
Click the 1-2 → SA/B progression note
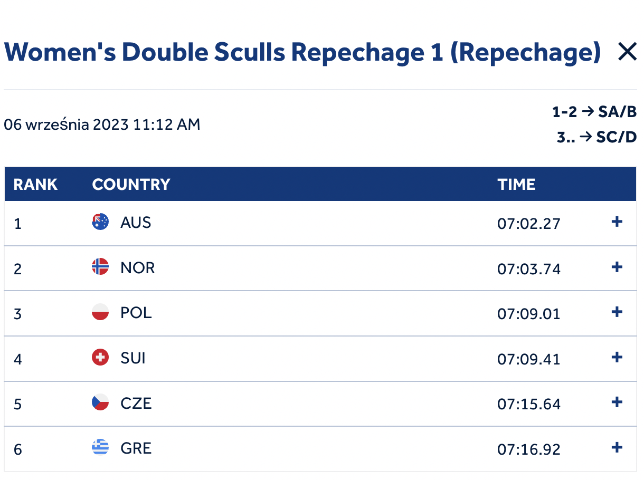[594, 112]
